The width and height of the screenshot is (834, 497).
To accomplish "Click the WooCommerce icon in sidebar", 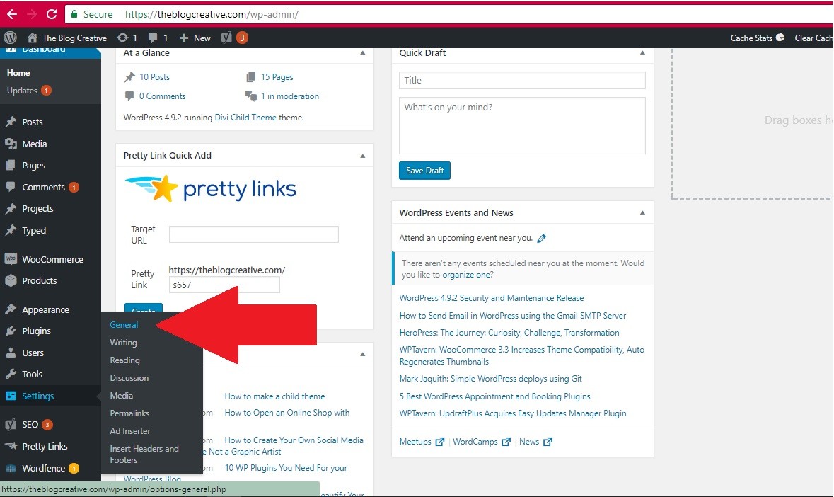I will coord(11,259).
